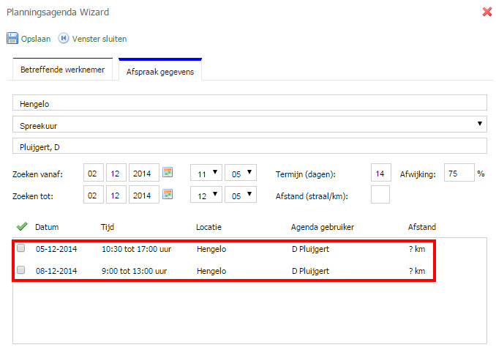This screenshot has width=496, height=361.
Task: Click the Termijn (dagen) input field
Action: [380, 174]
